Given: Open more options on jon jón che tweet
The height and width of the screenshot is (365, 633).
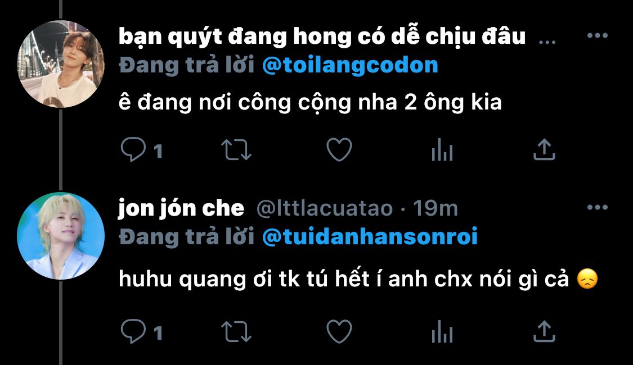Looking at the screenshot, I should [x=598, y=207].
